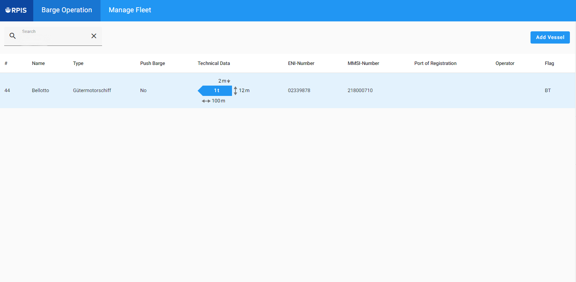
Task: Click the Port of Registration column header
Action: coord(435,63)
